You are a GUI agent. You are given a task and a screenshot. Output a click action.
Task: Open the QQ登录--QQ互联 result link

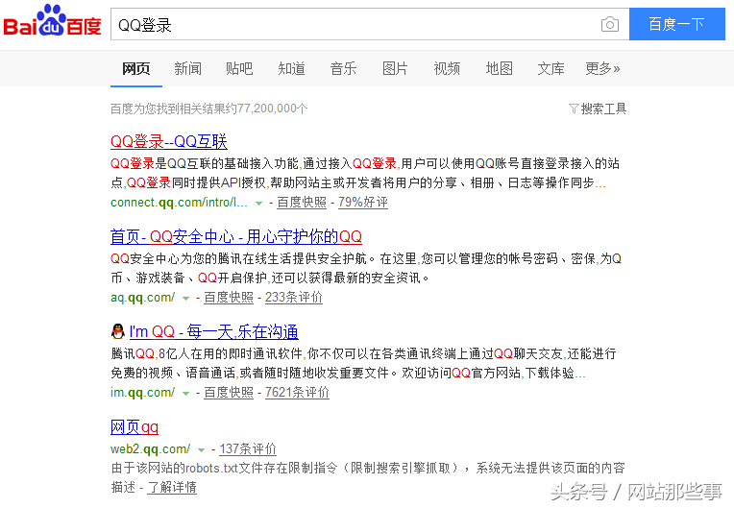pyautogui.click(x=168, y=142)
